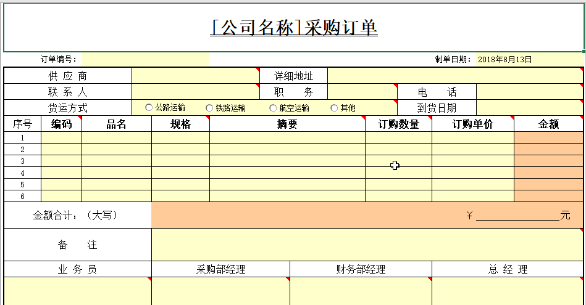Select the 2018年8月13日 date cell
The width and height of the screenshot is (586, 305).
504,60
